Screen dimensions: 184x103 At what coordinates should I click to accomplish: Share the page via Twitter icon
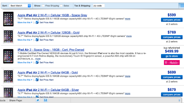[x=38, y=100]
